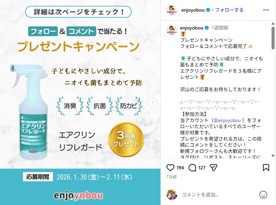Image resolution: width=276 pixels, height=205 pixels.
Task: Open enjoyobou username in header
Action: click(x=193, y=10)
